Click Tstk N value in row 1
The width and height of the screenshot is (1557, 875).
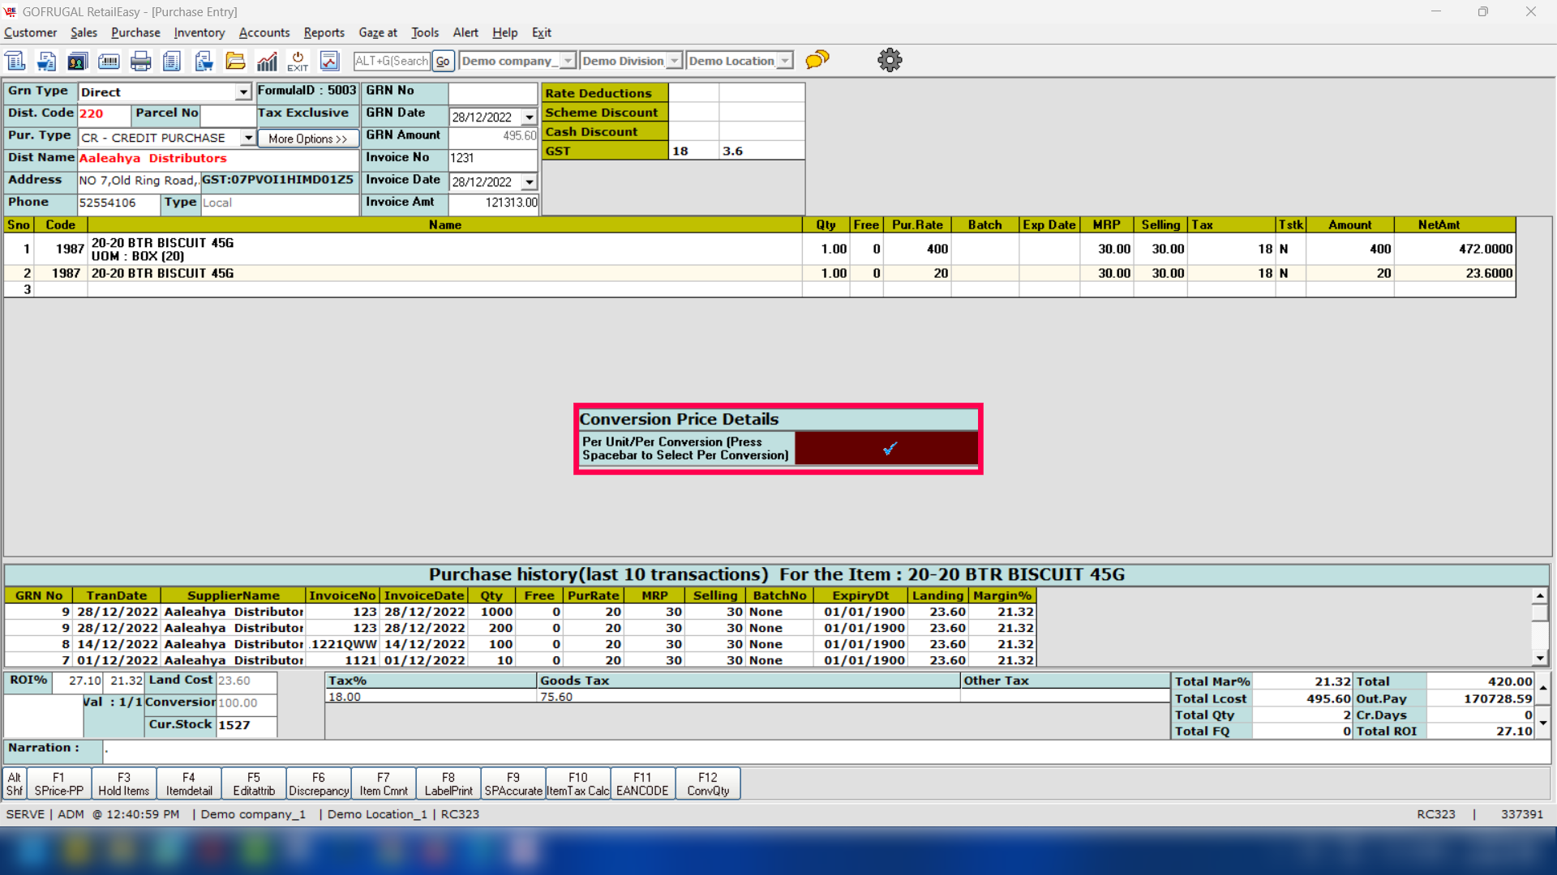click(x=1289, y=249)
